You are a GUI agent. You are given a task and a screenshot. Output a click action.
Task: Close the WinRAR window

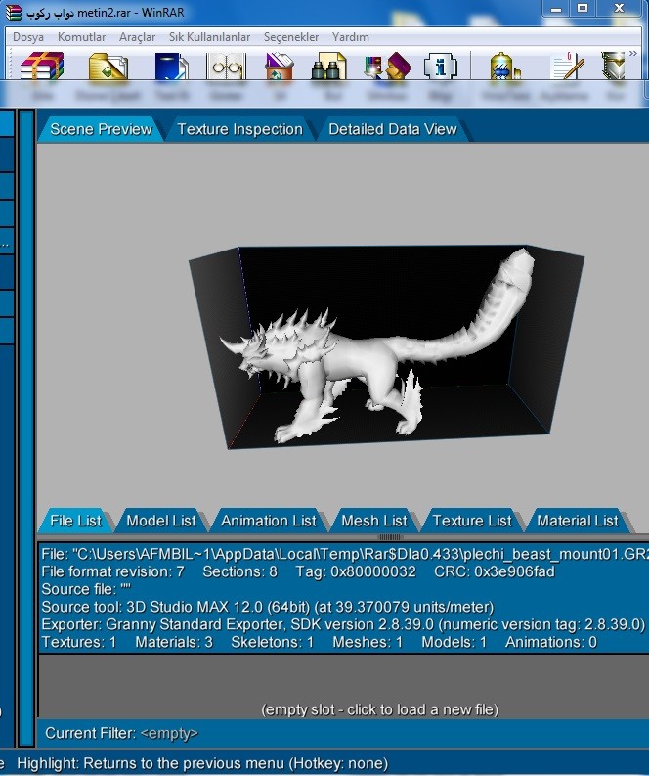pyautogui.click(x=620, y=9)
